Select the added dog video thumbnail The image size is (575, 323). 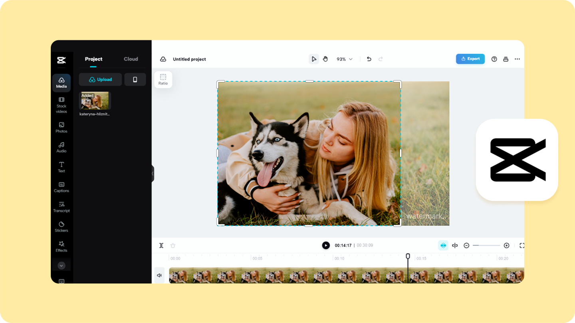pos(95,101)
